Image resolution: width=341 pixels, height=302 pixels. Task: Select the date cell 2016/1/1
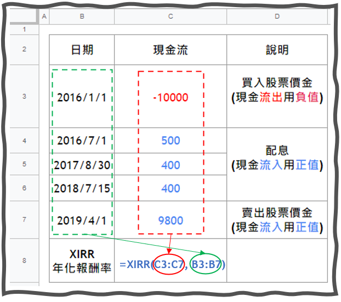point(82,96)
